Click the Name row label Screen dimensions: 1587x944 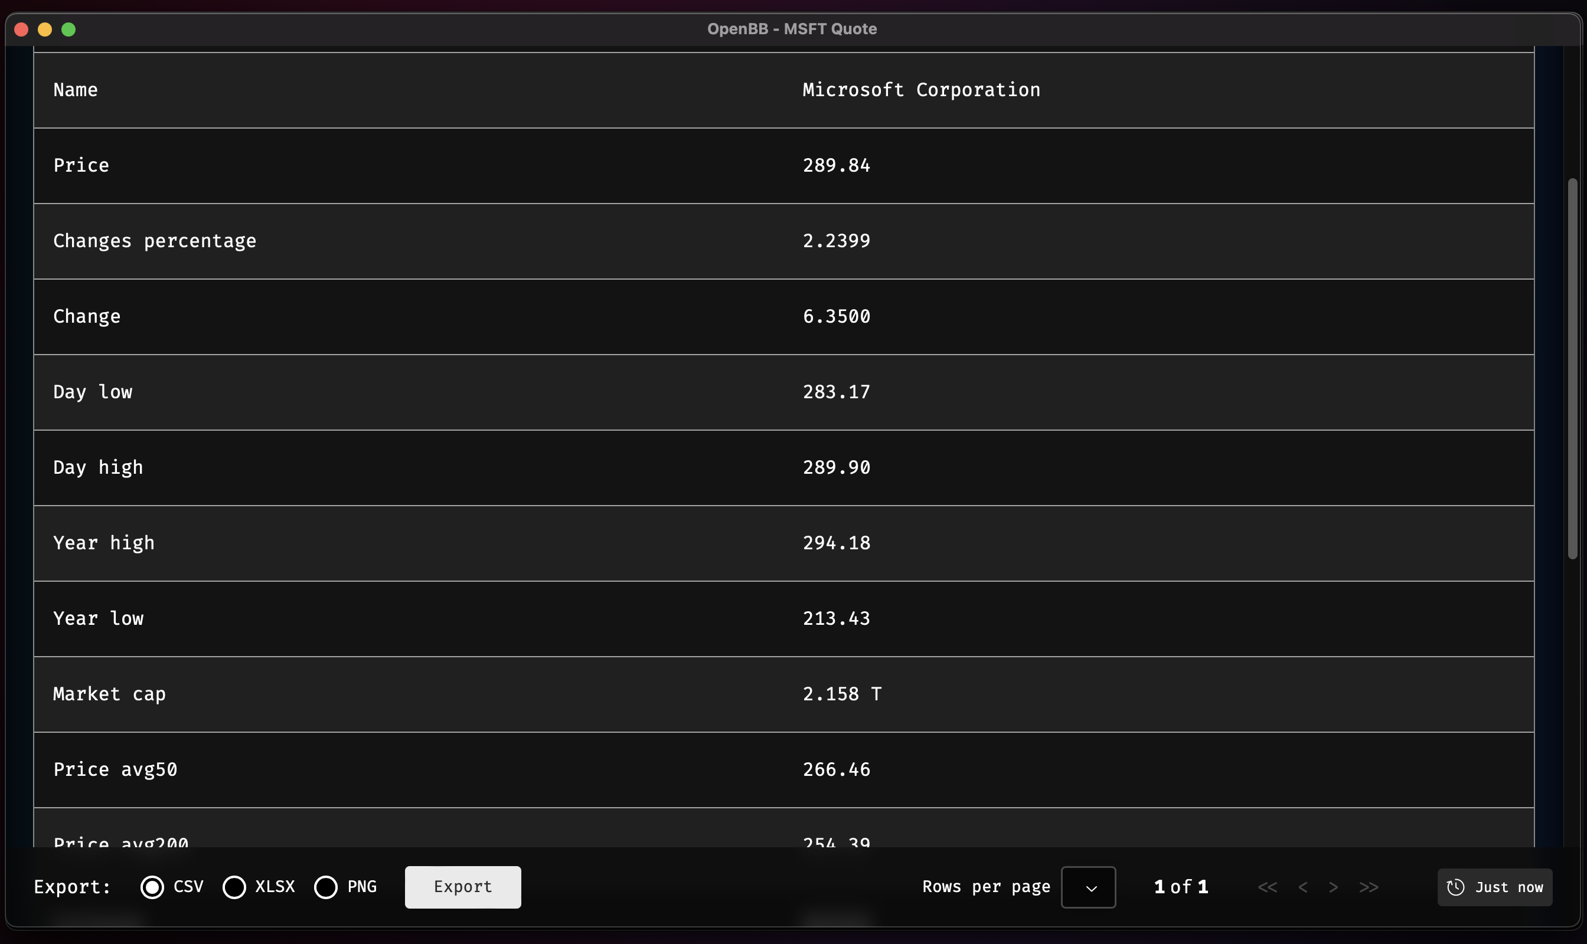76,90
